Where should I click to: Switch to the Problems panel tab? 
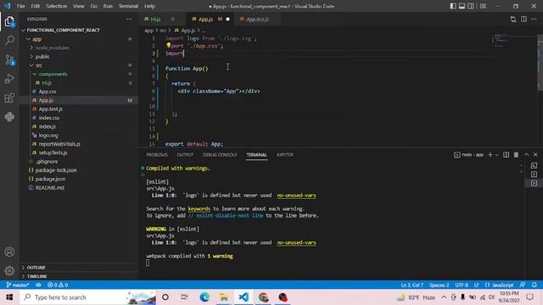click(x=157, y=154)
